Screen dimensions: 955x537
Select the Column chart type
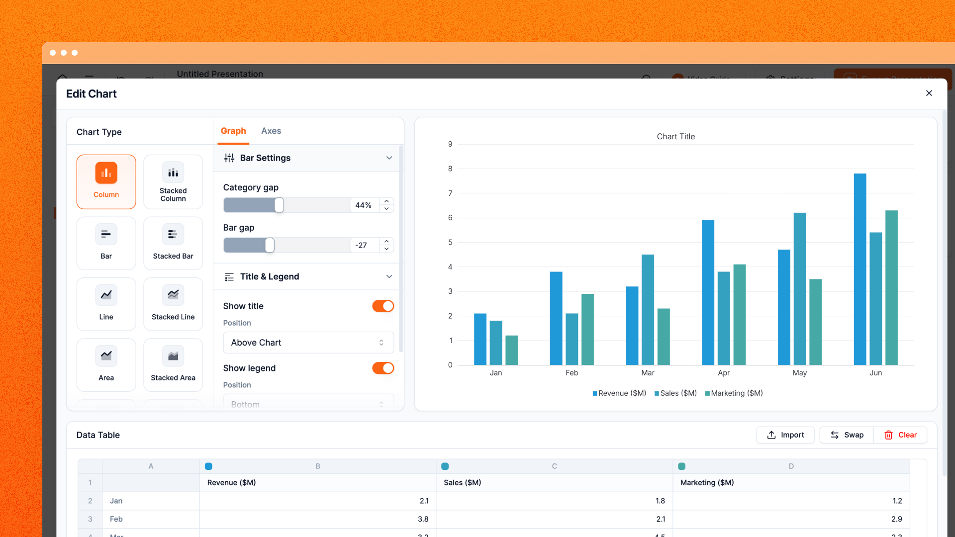point(106,181)
